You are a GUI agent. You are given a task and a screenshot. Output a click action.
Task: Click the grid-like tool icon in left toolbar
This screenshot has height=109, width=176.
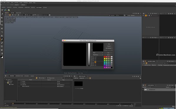(x=2, y=46)
